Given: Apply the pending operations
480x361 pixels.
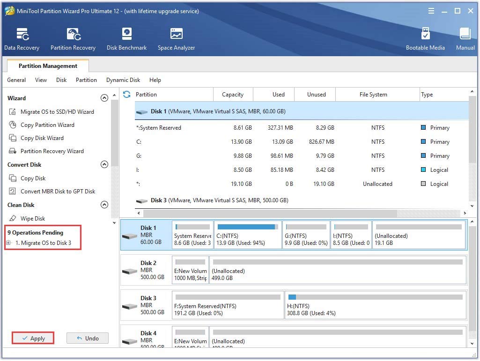Looking at the screenshot, I should [33, 338].
